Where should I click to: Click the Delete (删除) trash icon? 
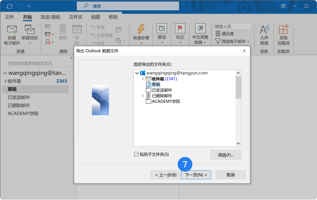(63, 29)
